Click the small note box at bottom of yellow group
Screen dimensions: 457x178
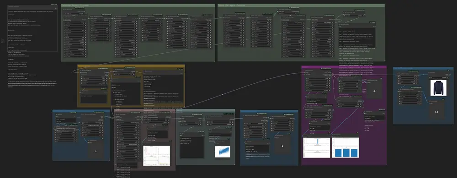tap(94, 98)
